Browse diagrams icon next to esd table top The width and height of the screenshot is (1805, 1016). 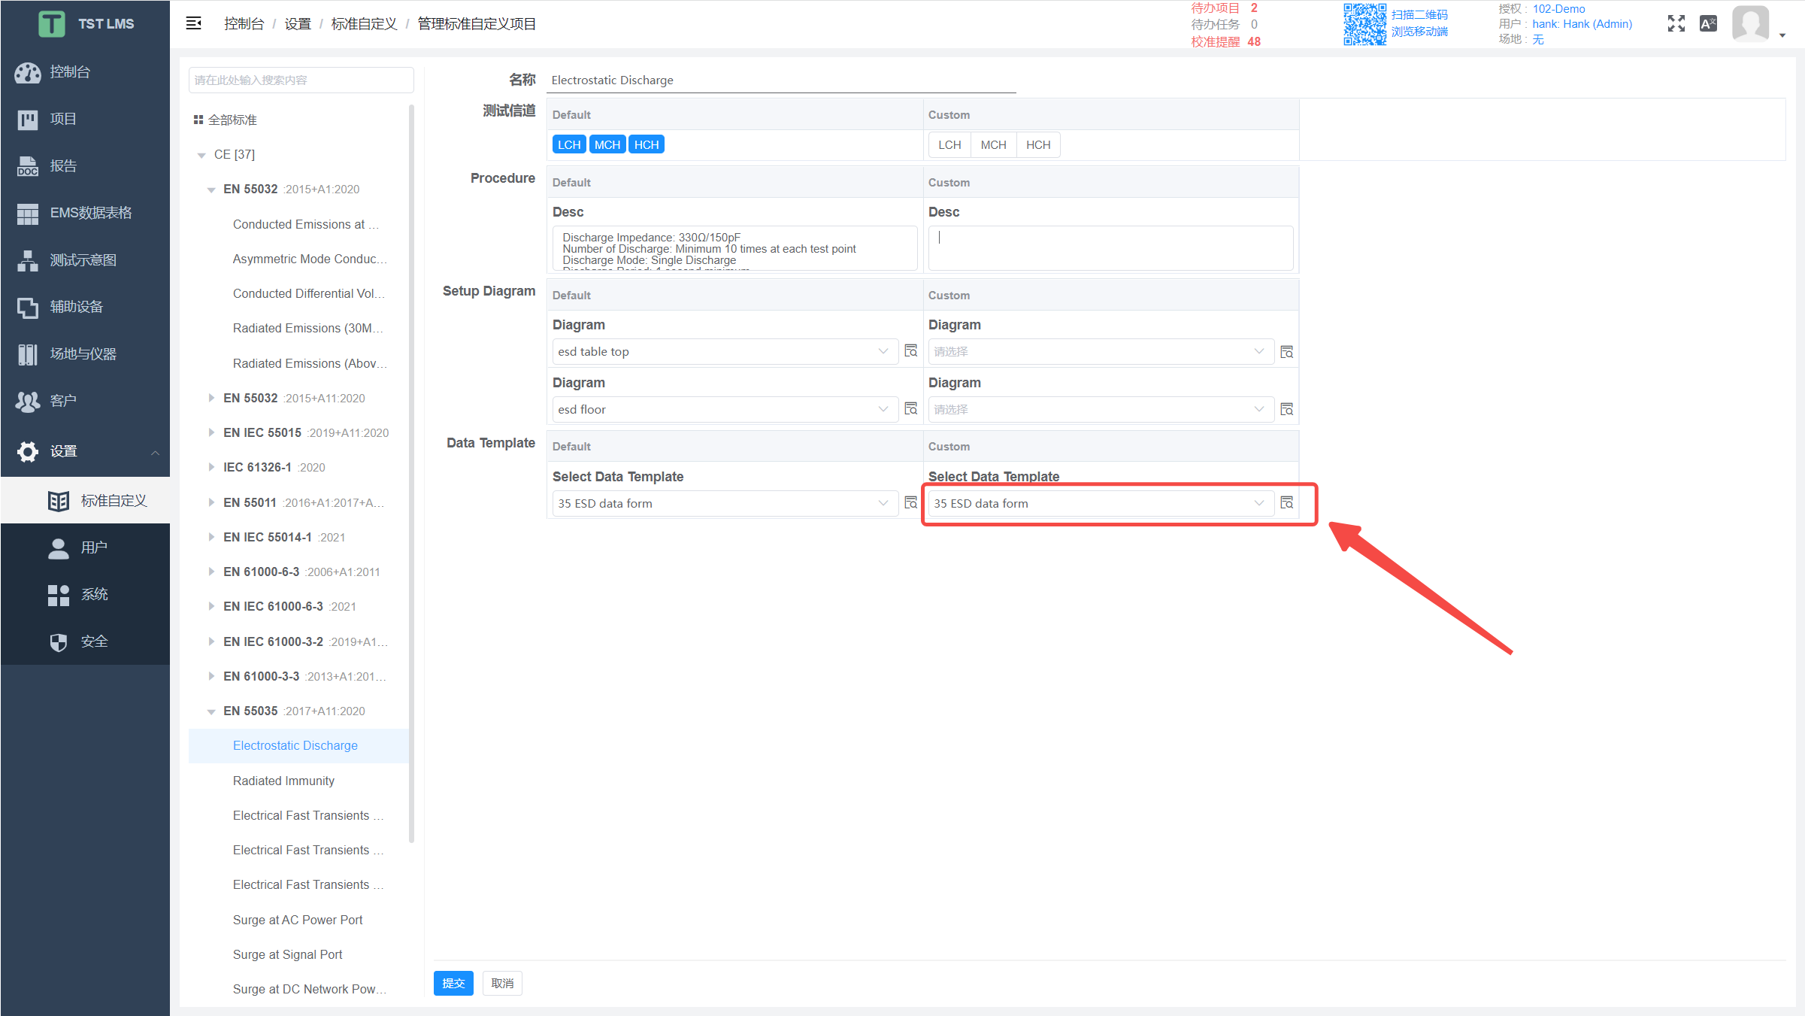tap(911, 351)
